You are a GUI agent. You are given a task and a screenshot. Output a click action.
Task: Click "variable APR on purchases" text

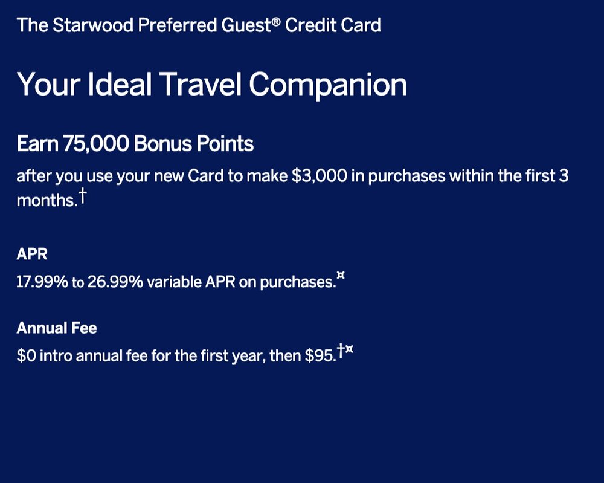(240, 282)
